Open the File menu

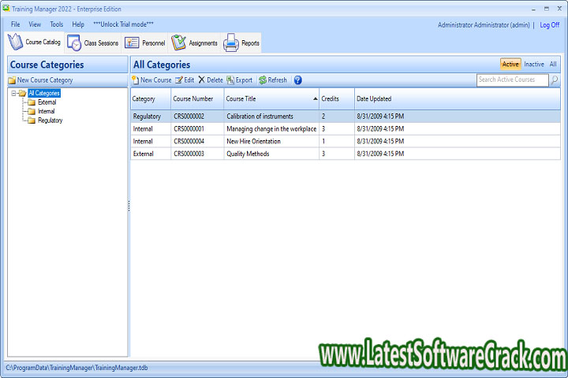[16, 24]
